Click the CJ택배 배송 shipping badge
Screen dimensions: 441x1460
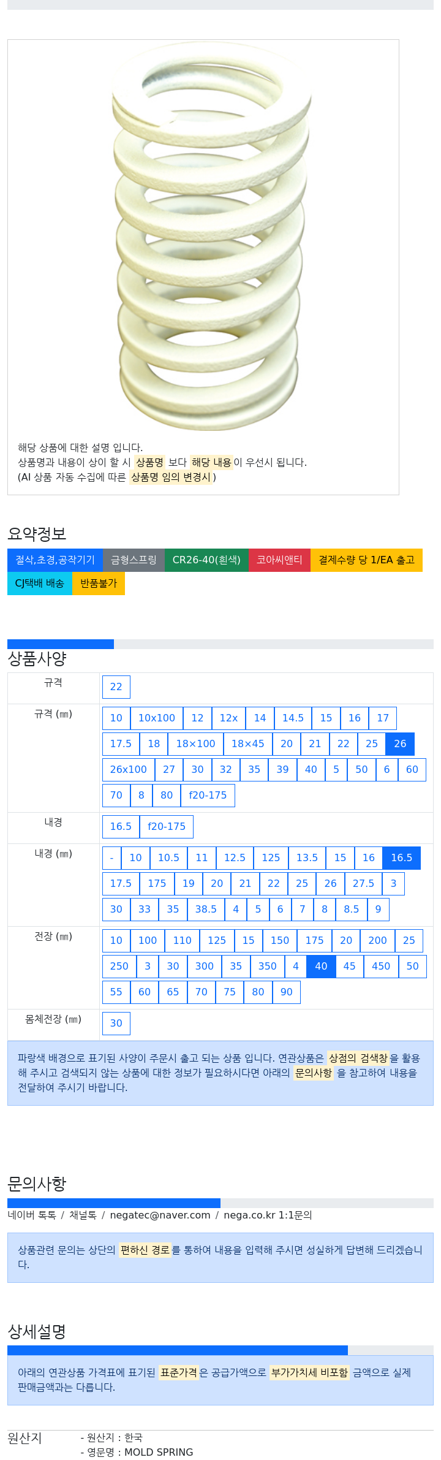tap(40, 584)
